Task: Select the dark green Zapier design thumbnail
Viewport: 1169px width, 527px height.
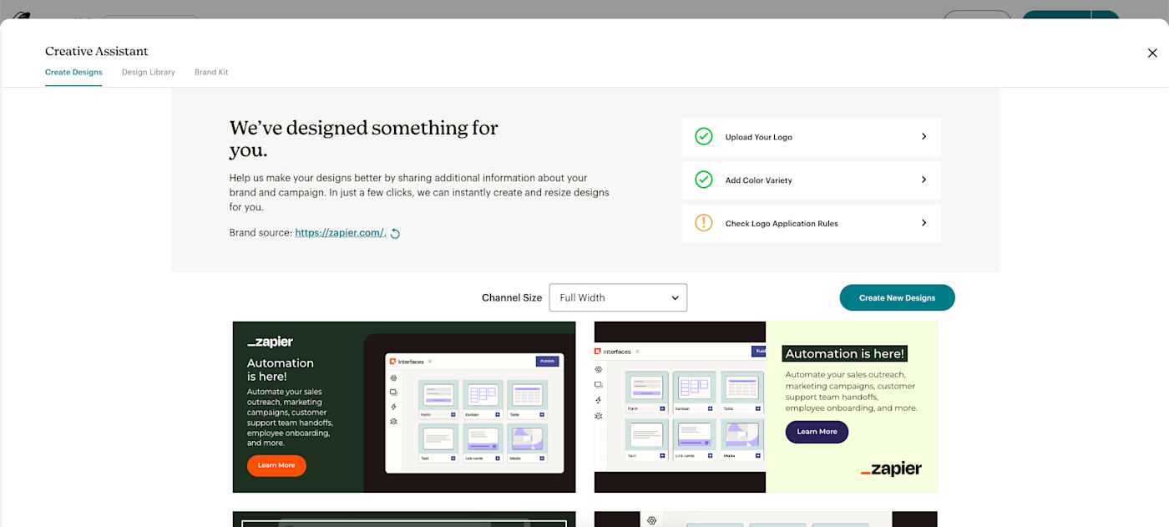Action: click(x=404, y=407)
